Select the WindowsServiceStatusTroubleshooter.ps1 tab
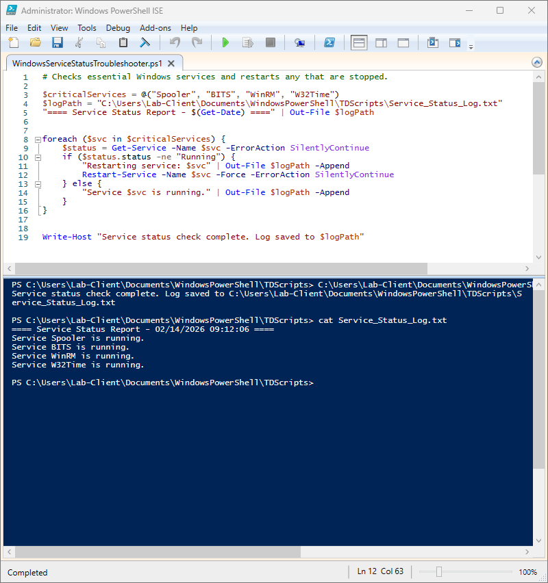The image size is (548, 583). 86,61
